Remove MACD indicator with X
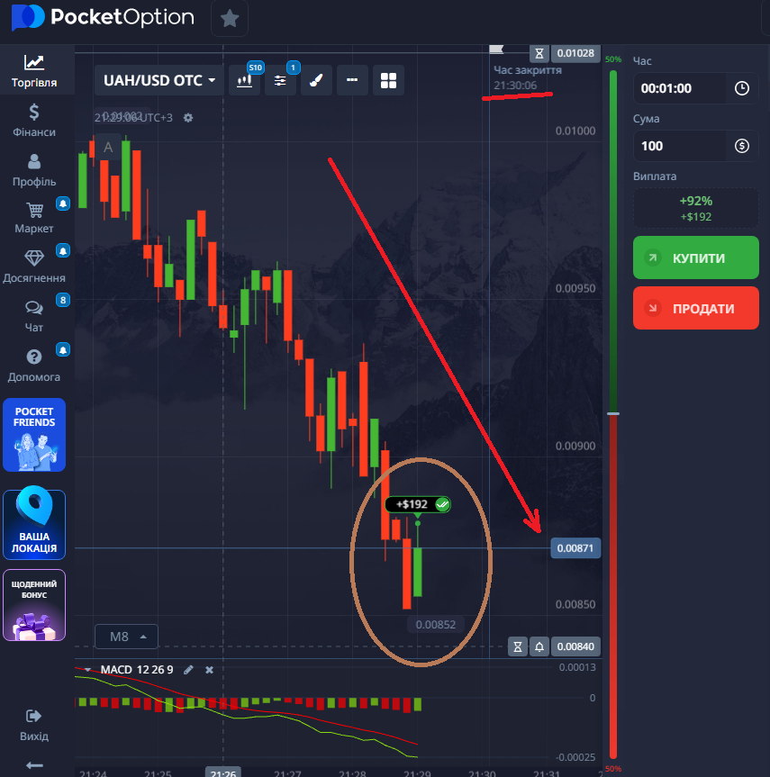The height and width of the screenshot is (777, 770). click(x=209, y=670)
